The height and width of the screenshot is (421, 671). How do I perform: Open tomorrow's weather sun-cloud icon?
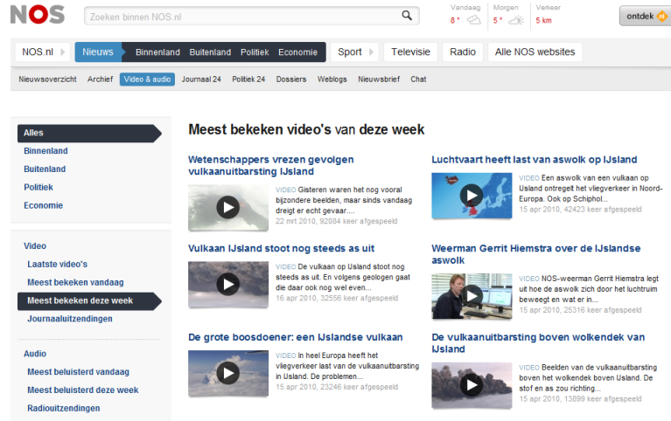click(516, 20)
